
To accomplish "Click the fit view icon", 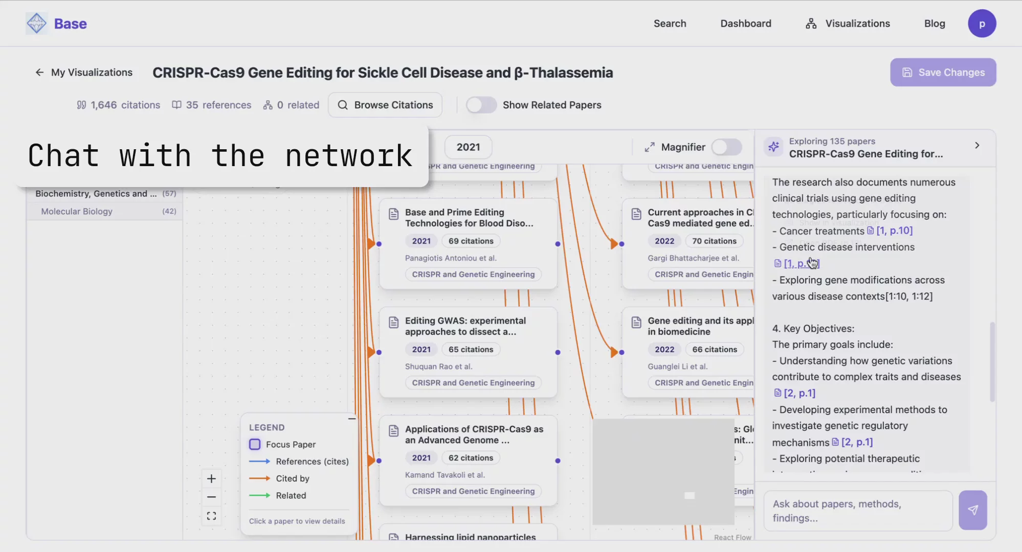I will point(211,516).
